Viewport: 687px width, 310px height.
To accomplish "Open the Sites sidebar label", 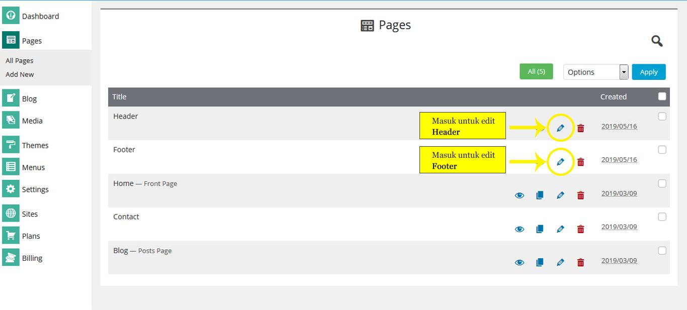I will [x=30, y=214].
